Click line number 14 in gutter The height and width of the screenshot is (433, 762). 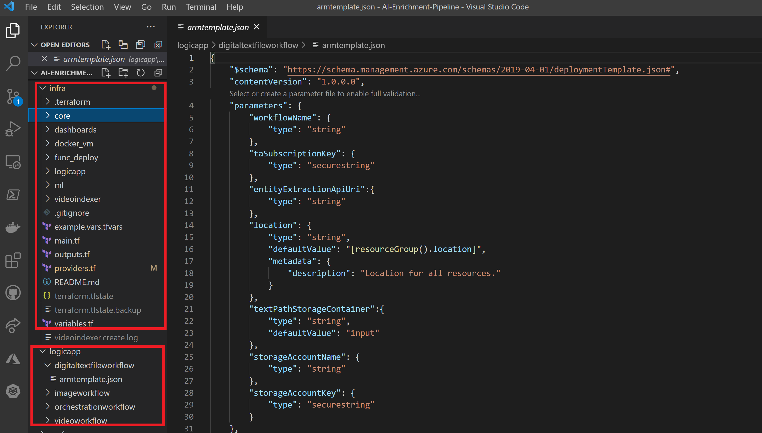[x=188, y=225]
